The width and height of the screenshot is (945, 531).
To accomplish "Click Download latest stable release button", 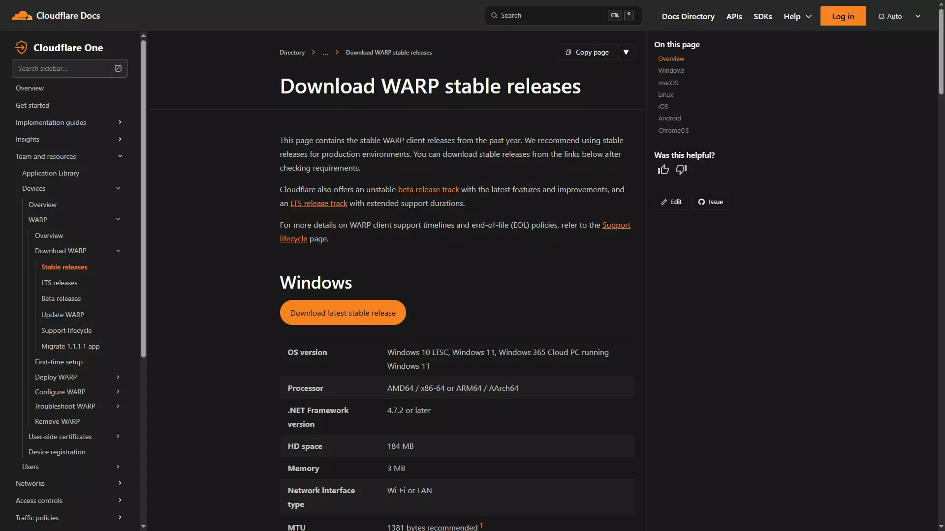I will (343, 313).
